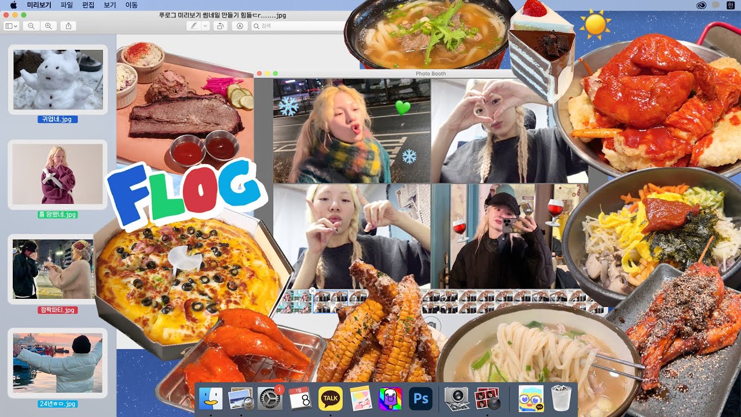Click the Creative Cloud menu bar icon

click(701, 5)
